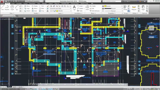
Task: Toggle freeze sun icon for KOLON layer
Action: 53,11
